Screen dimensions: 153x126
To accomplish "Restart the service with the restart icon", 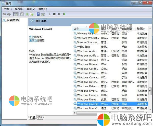I will [x=64, y=14].
